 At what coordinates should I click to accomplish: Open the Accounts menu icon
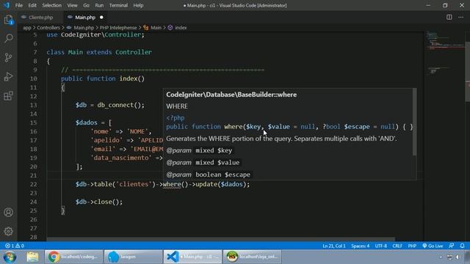point(8,212)
